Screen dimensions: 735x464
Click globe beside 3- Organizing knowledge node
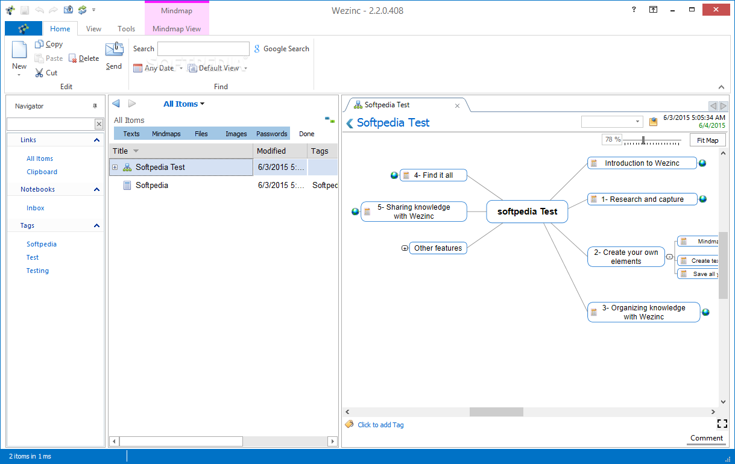[x=705, y=312]
